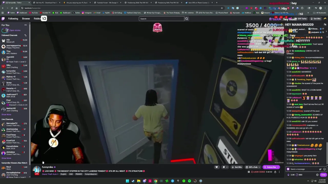
Task: Go back in browser
Action: (x=3, y=8)
